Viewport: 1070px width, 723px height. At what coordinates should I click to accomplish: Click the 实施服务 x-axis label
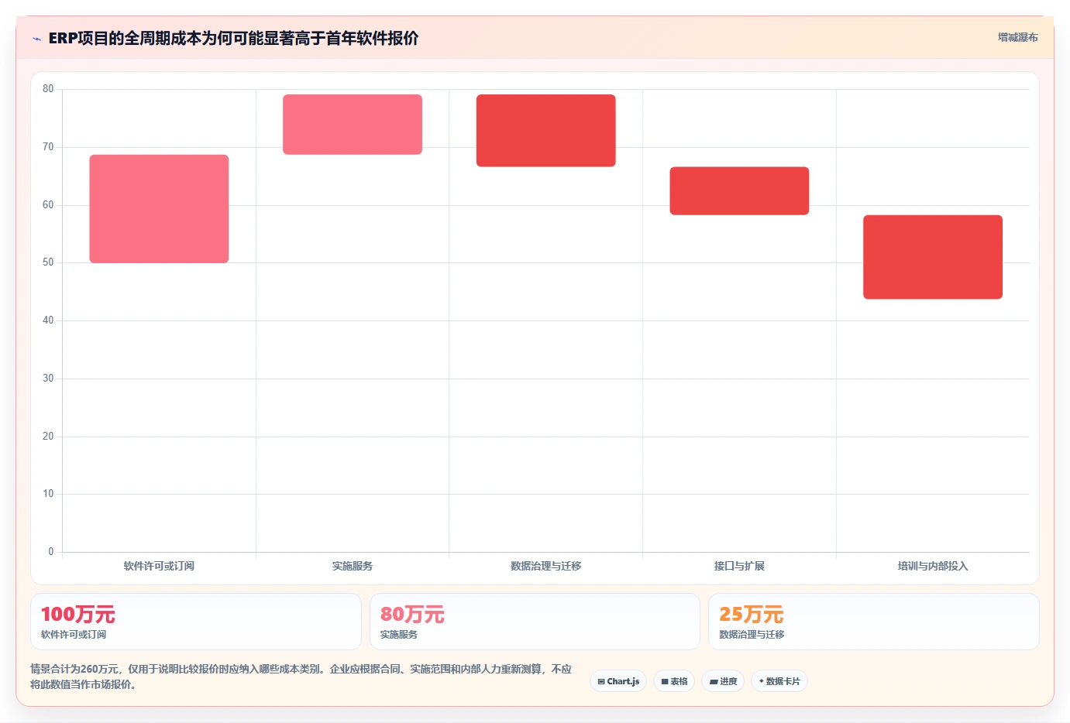(x=353, y=567)
